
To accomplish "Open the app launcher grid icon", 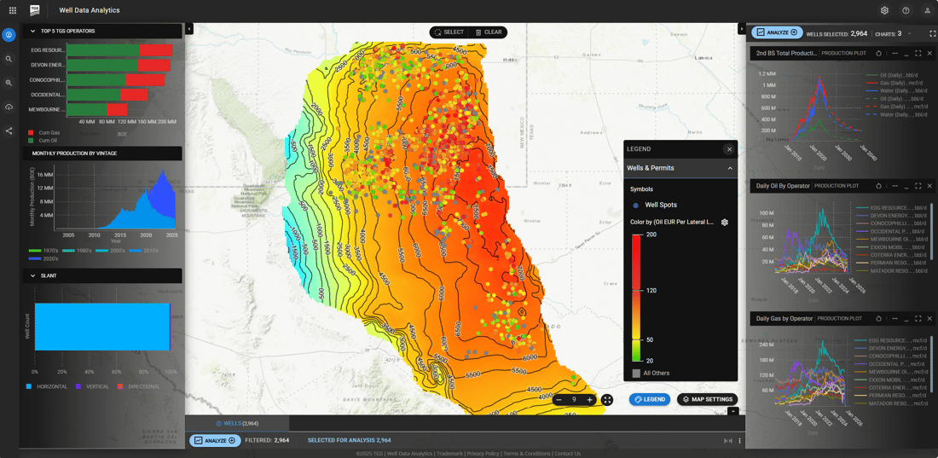I will coord(12,10).
